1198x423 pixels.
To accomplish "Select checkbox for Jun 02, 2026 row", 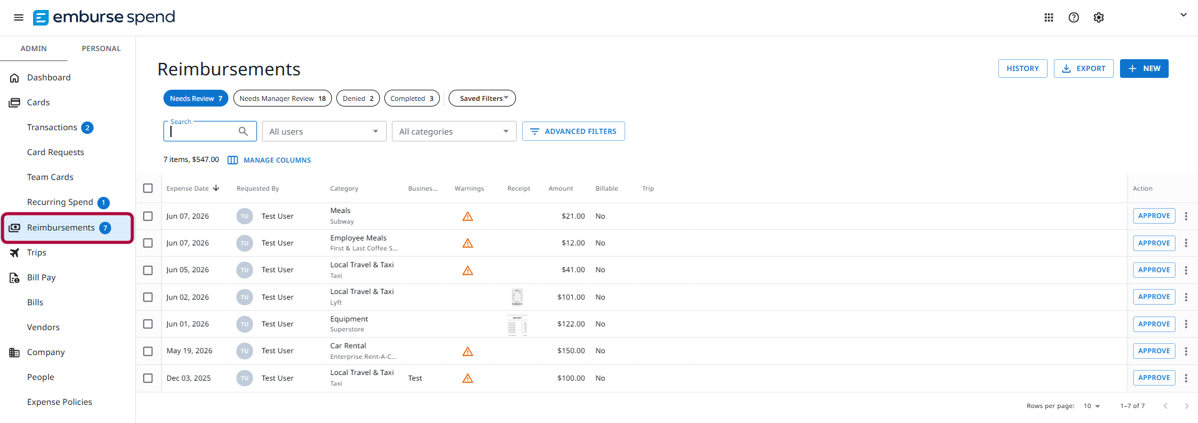I will coord(148,297).
